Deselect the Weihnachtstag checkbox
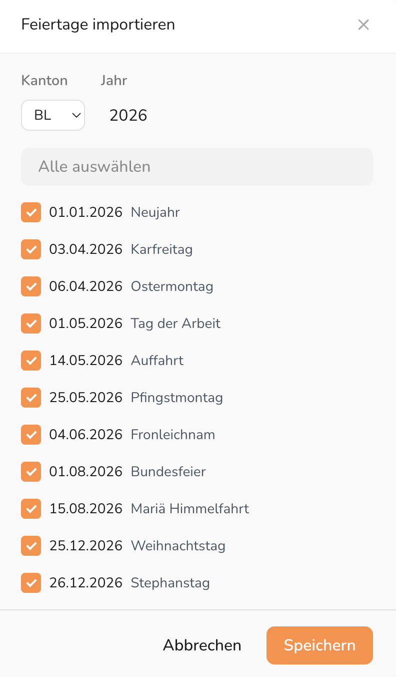 [31, 546]
